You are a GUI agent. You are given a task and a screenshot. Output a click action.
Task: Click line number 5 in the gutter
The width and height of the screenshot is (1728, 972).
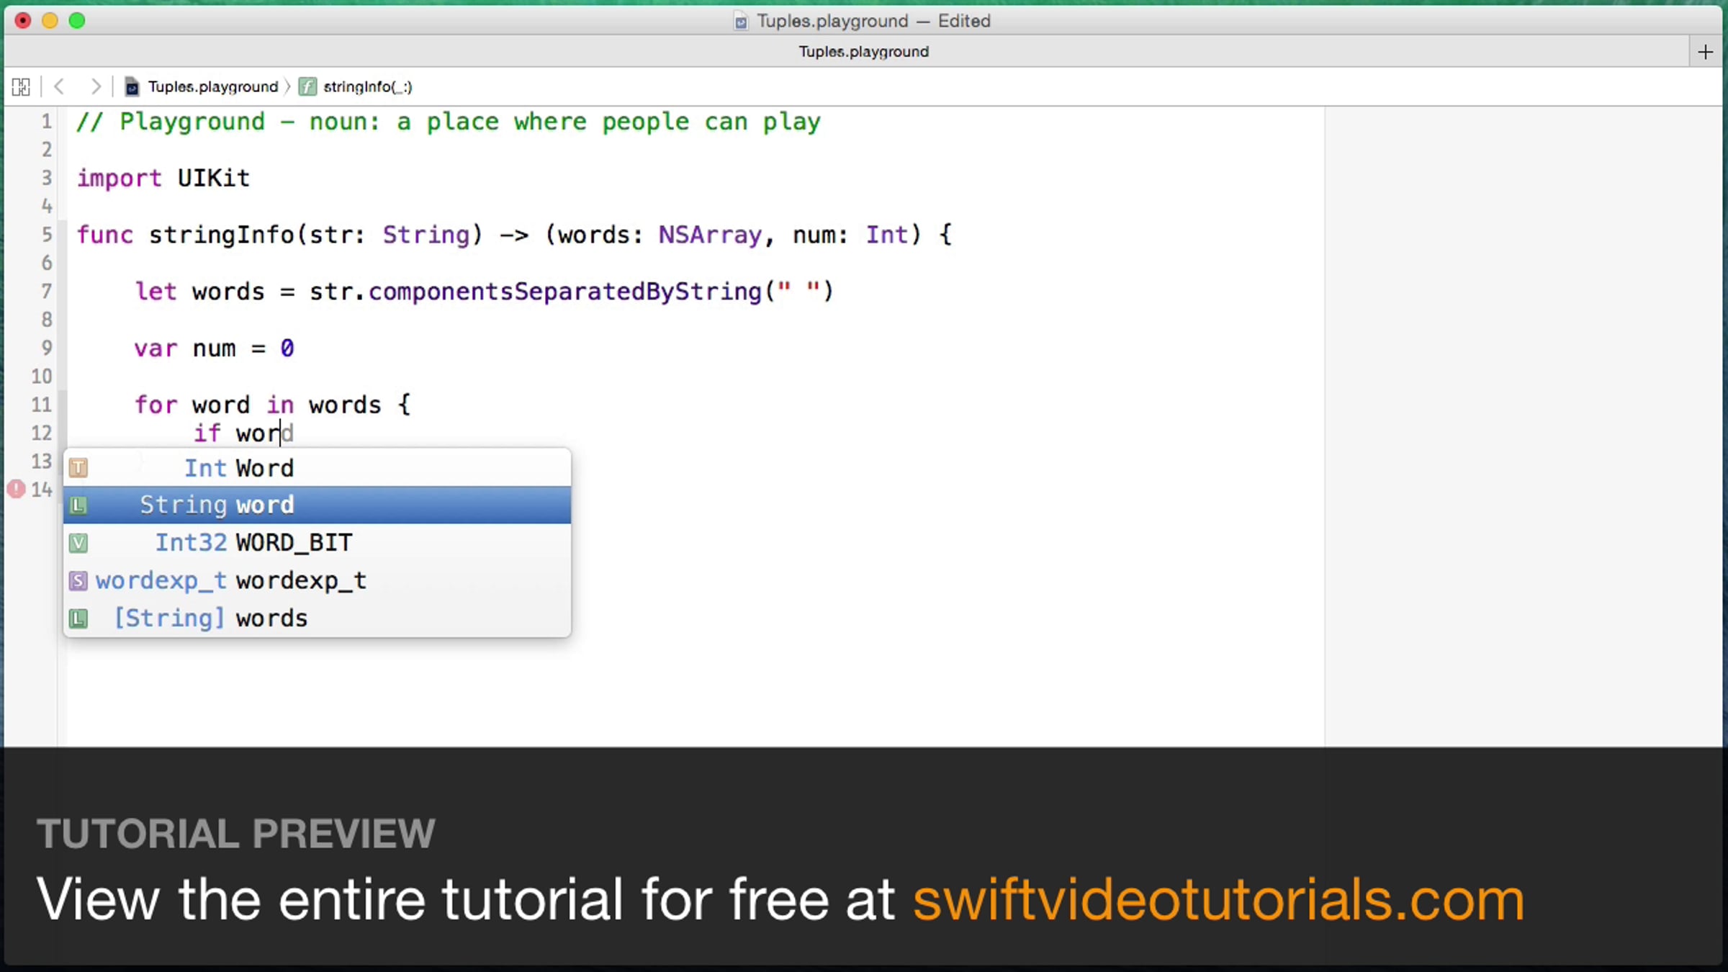coord(46,235)
